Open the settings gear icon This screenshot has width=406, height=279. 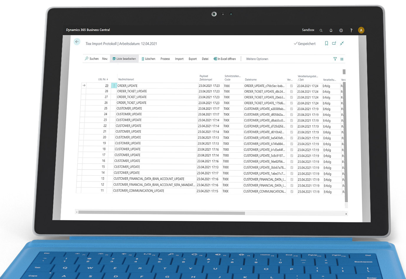click(x=341, y=30)
